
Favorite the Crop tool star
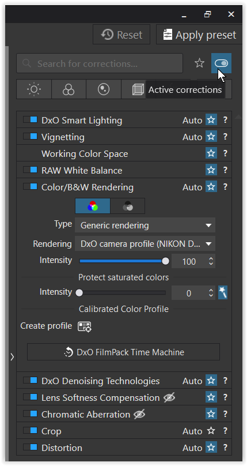211,431
